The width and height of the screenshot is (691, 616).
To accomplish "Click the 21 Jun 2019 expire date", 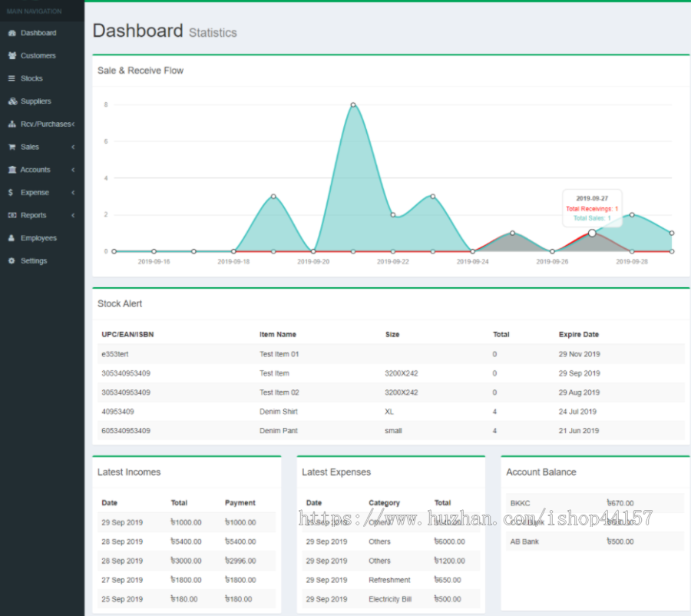I will point(579,431).
